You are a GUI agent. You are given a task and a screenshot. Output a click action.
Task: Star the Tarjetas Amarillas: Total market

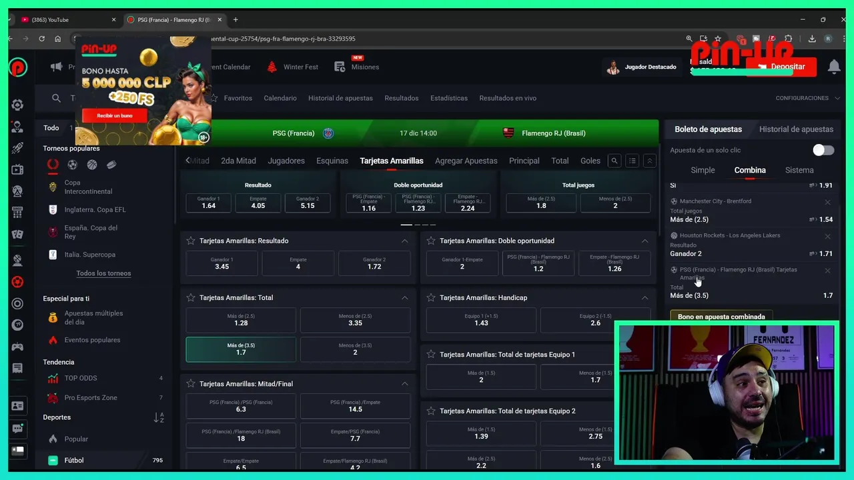pyautogui.click(x=191, y=297)
